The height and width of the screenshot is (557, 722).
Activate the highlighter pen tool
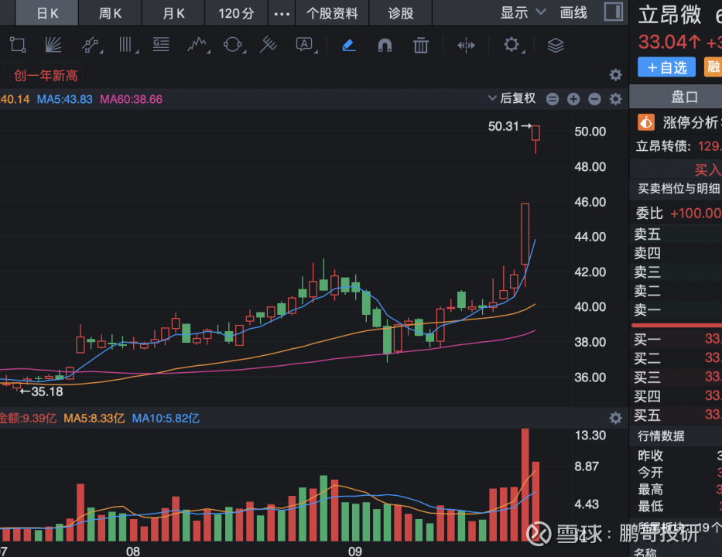coord(348,45)
